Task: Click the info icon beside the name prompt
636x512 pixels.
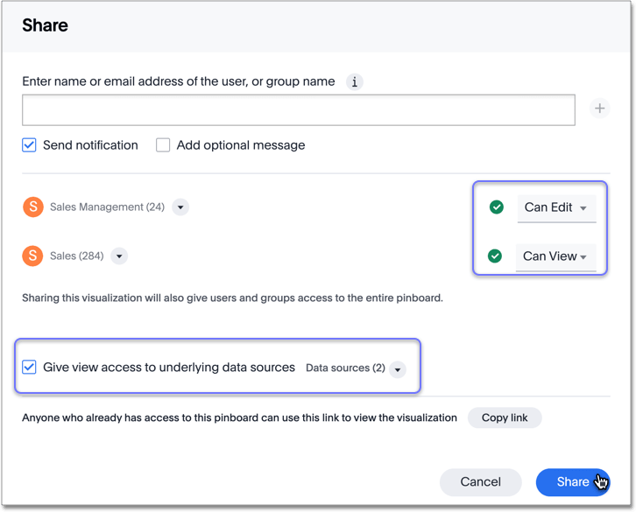Action: click(355, 82)
